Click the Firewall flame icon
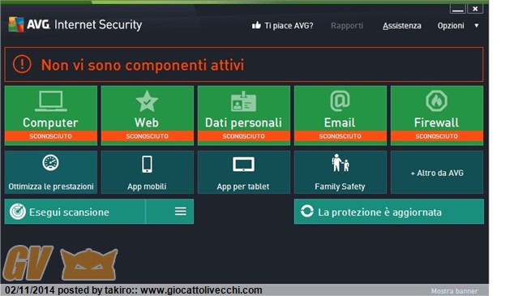The image size is (527, 296). (x=436, y=101)
